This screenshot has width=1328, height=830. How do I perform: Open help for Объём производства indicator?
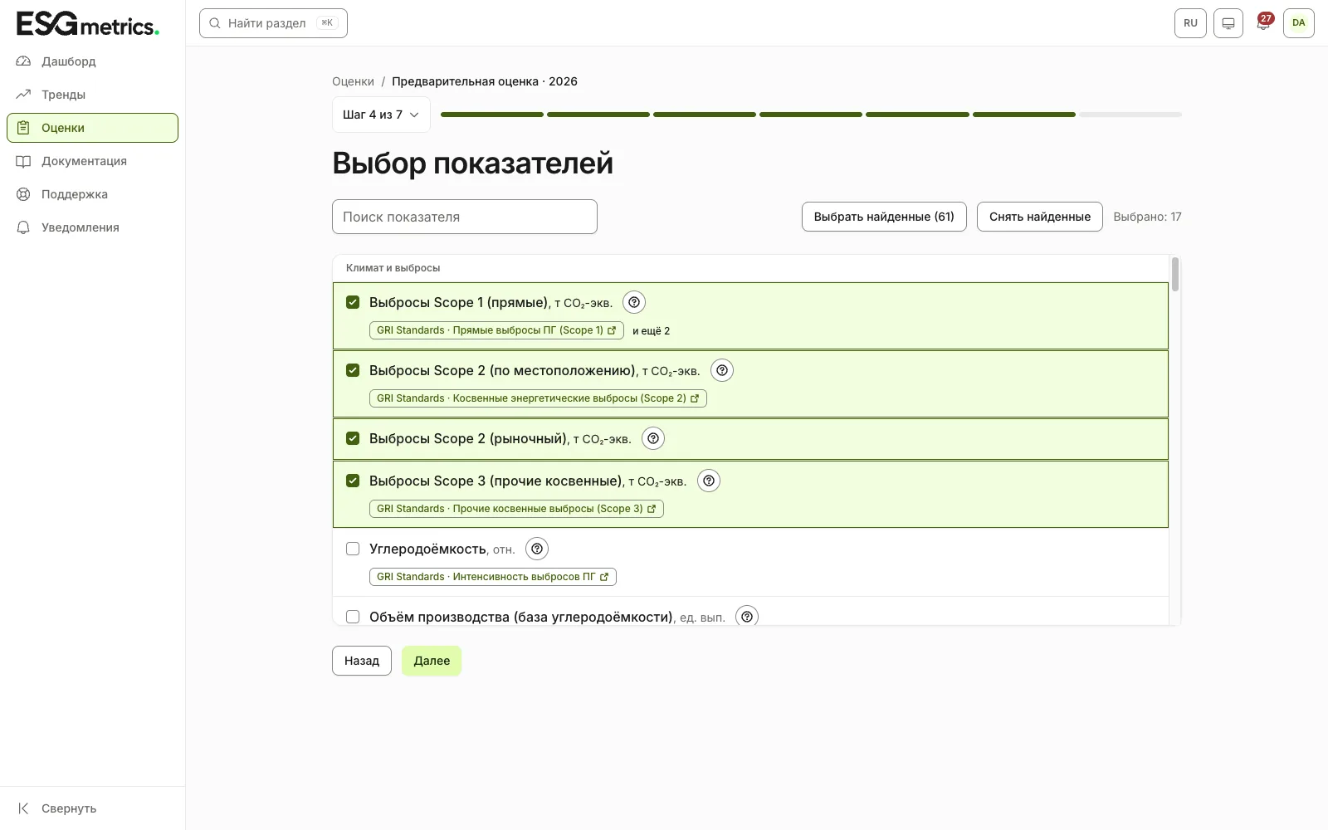747,616
